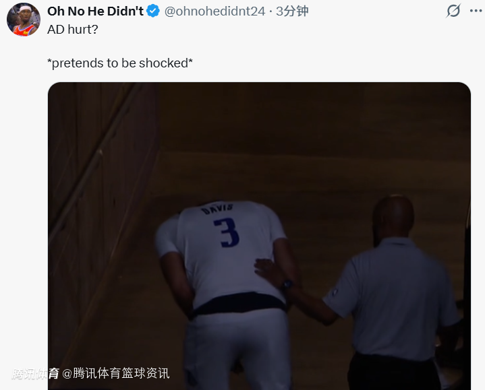485x390 pixels.
Task: Visit the @ohnohedidnt24 handle link
Action: click(215, 11)
